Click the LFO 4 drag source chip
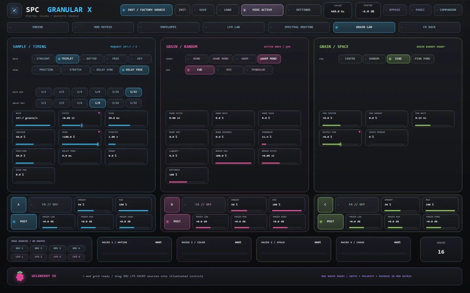Image resolution: width=470 pixels, height=293 pixels. (76, 257)
